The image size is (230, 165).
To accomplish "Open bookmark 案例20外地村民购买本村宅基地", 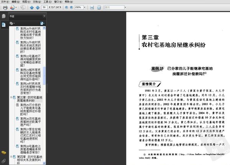I will coord(30,33).
